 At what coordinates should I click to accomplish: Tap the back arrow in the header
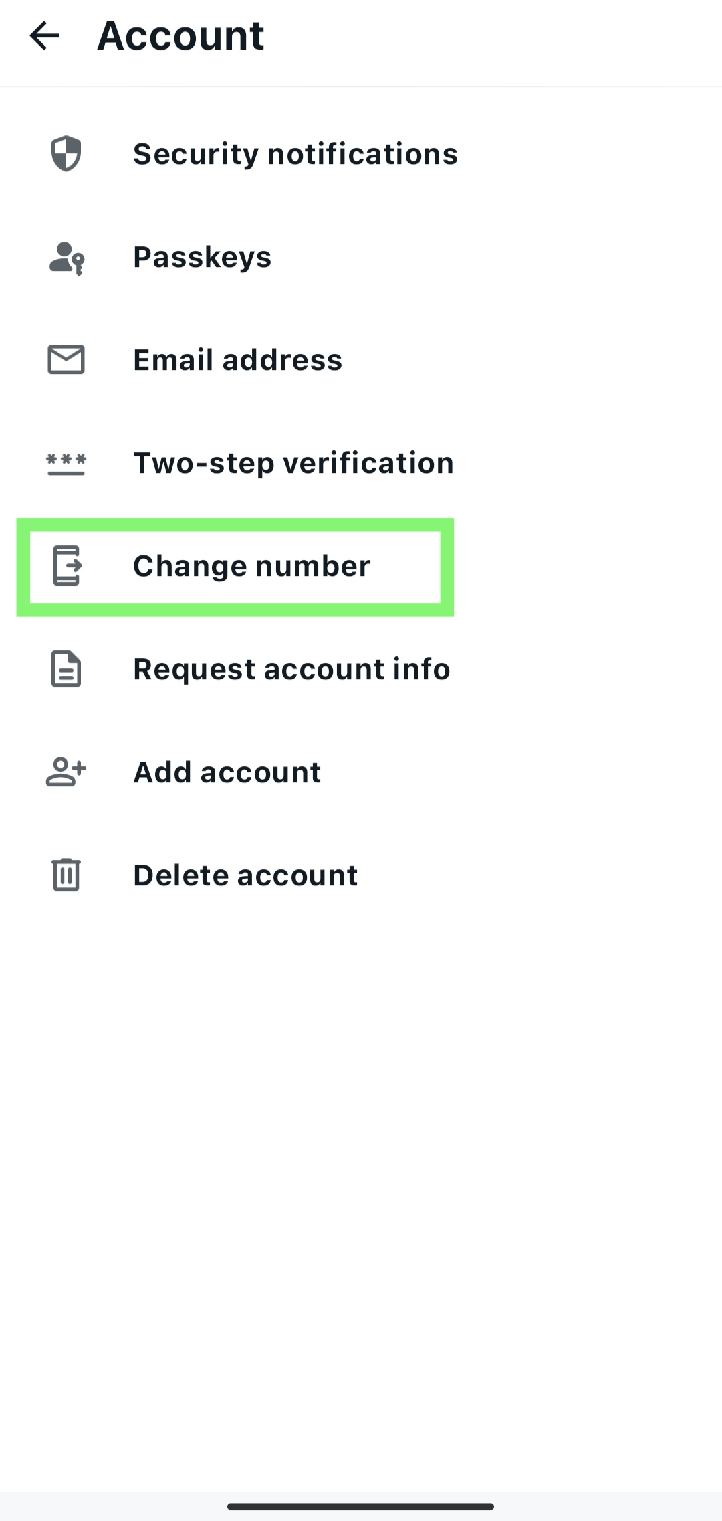point(45,35)
